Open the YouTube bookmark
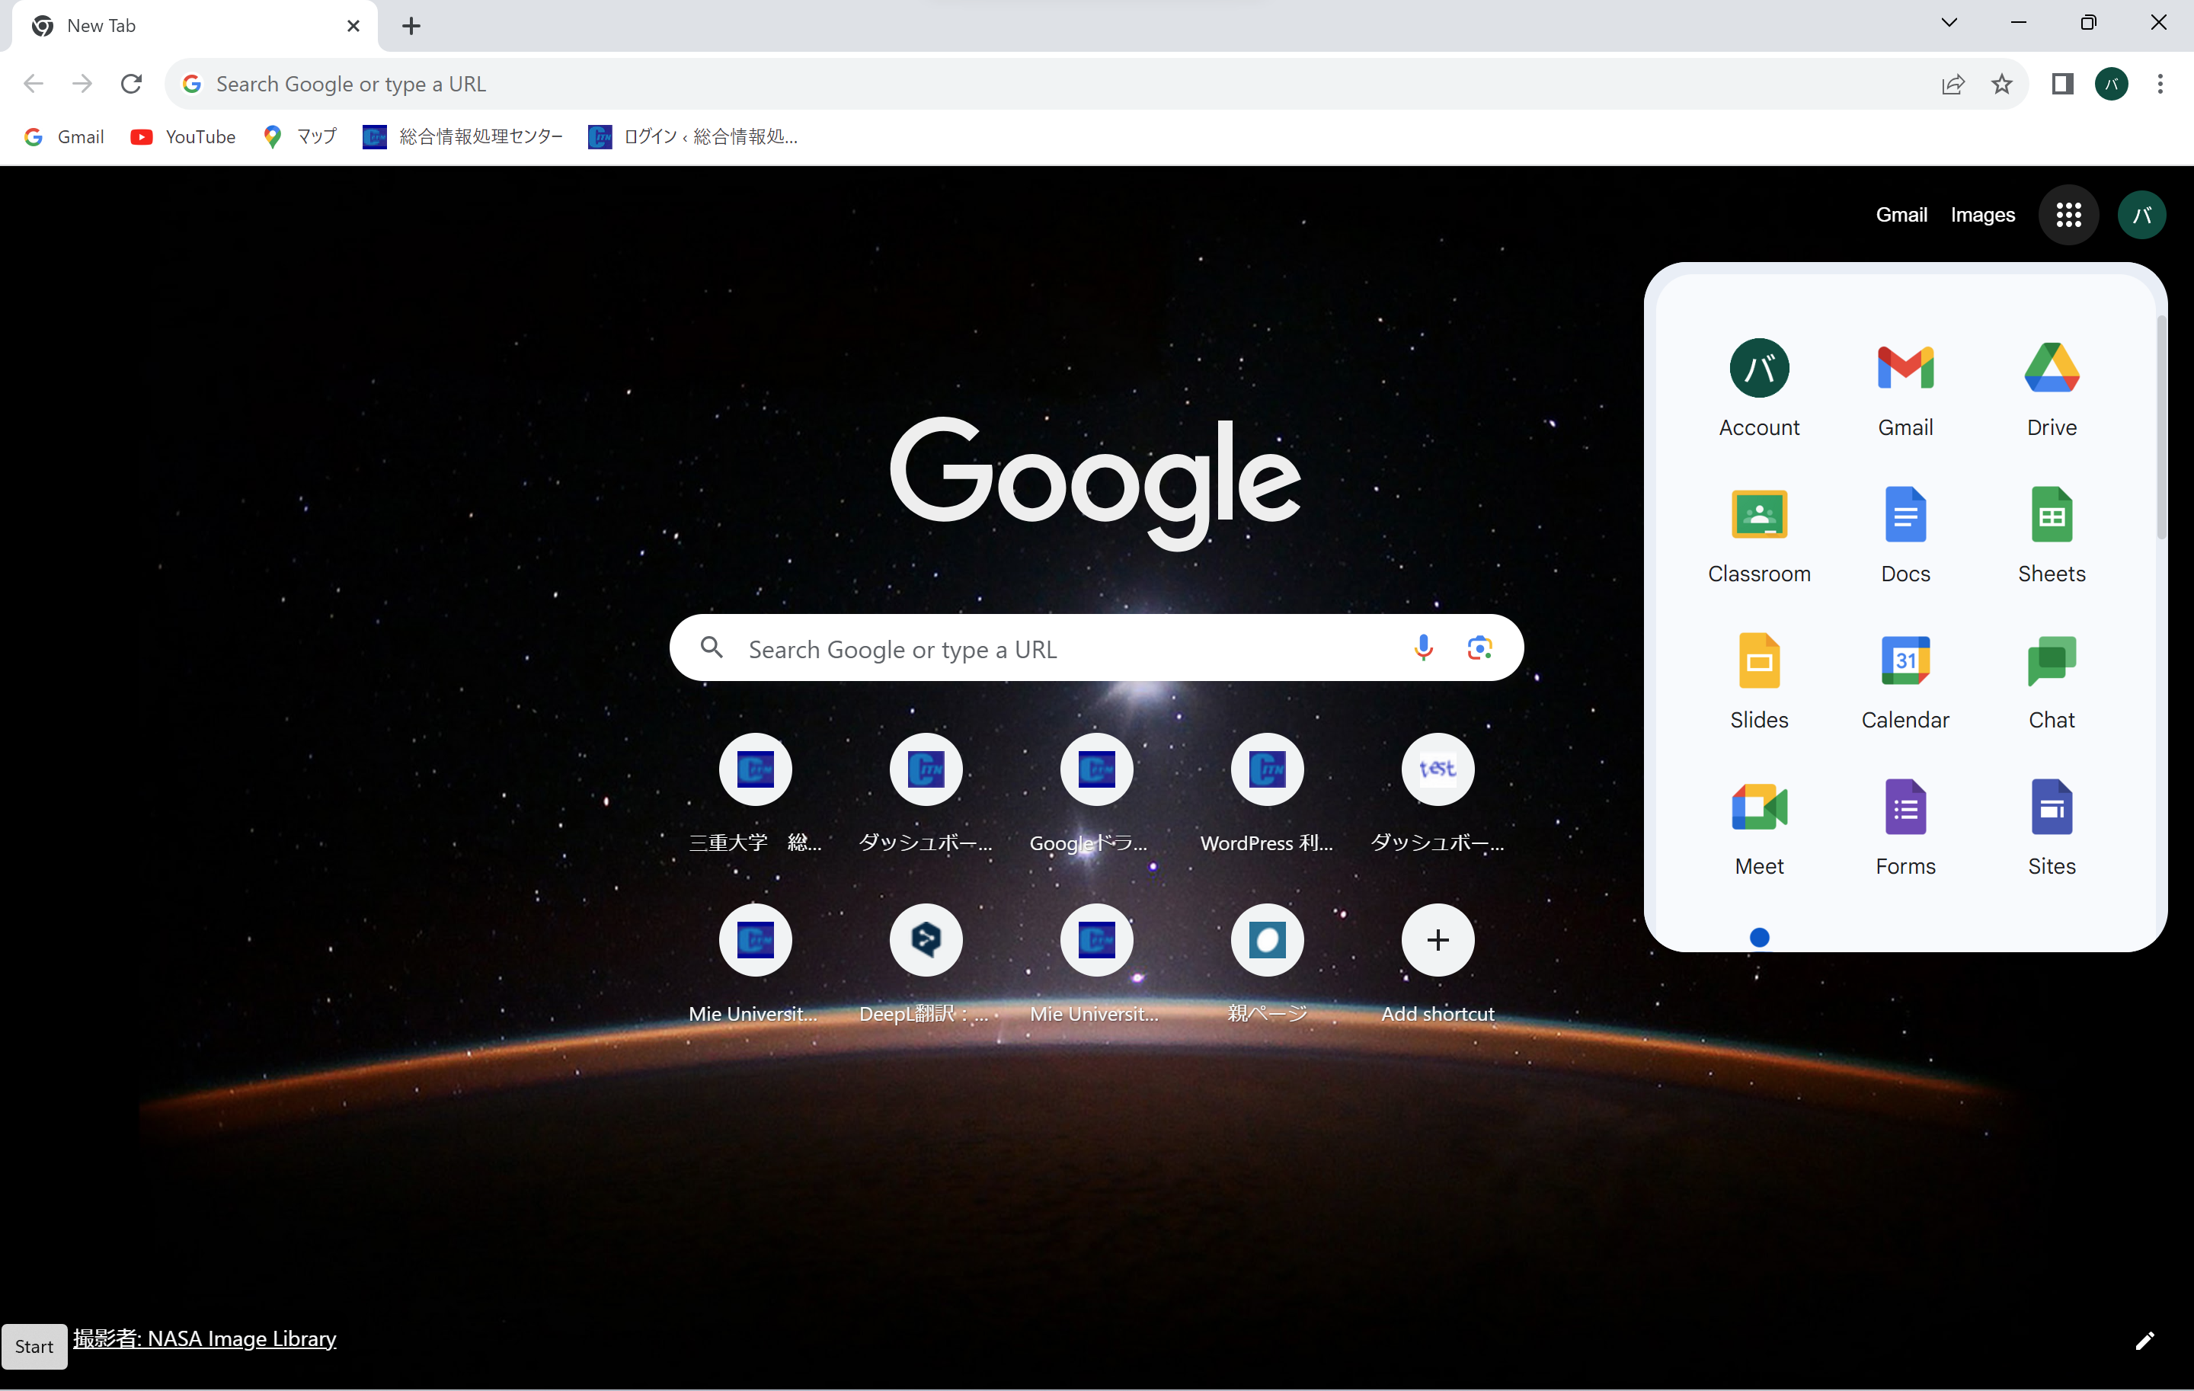The height and width of the screenshot is (1391, 2194). (x=182, y=136)
